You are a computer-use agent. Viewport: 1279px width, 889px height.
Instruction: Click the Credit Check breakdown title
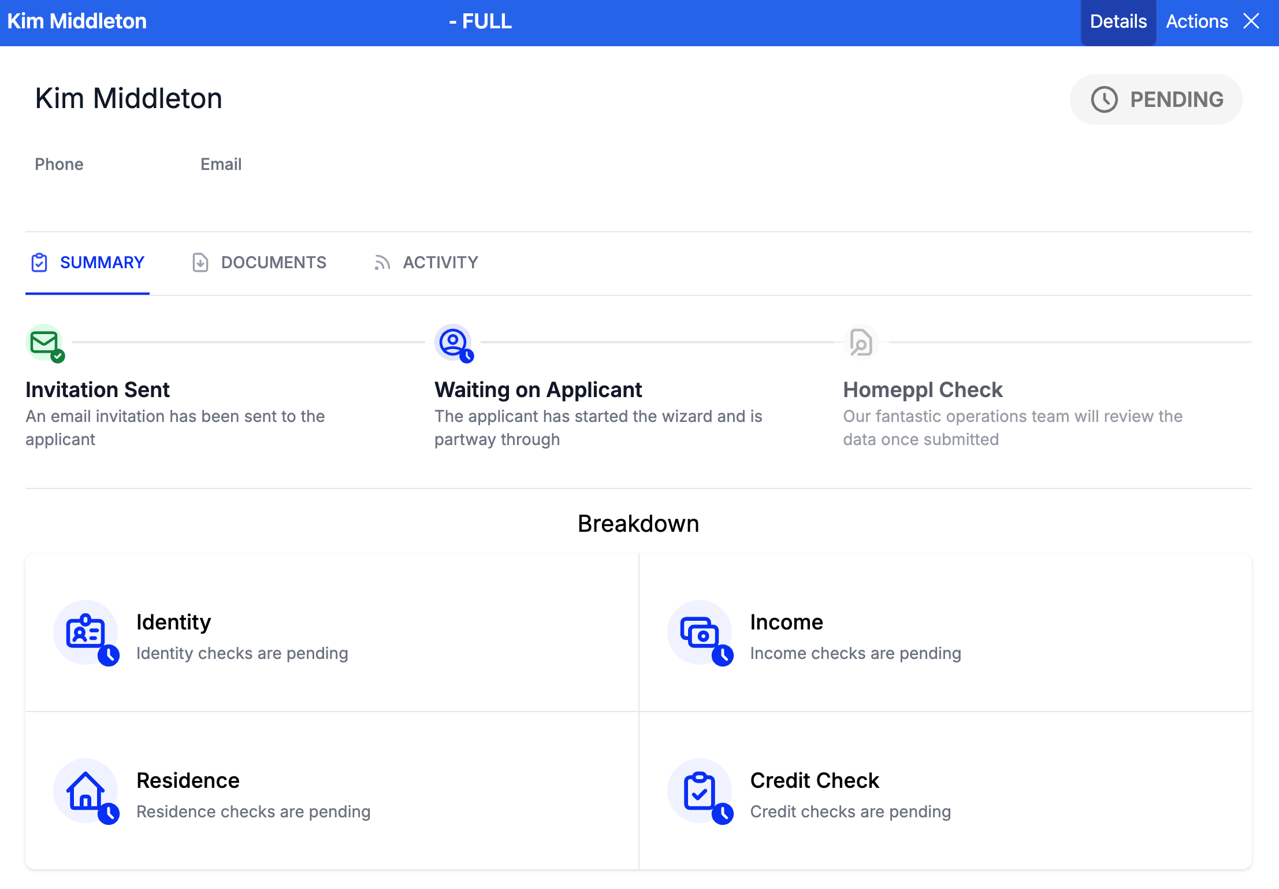(815, 780)
